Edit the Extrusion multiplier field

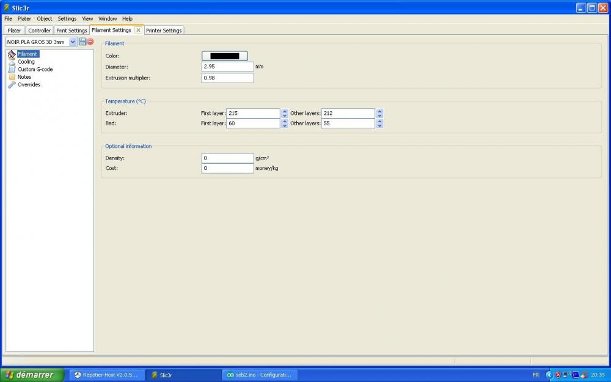pyautogui.click(x=227, y=78)
